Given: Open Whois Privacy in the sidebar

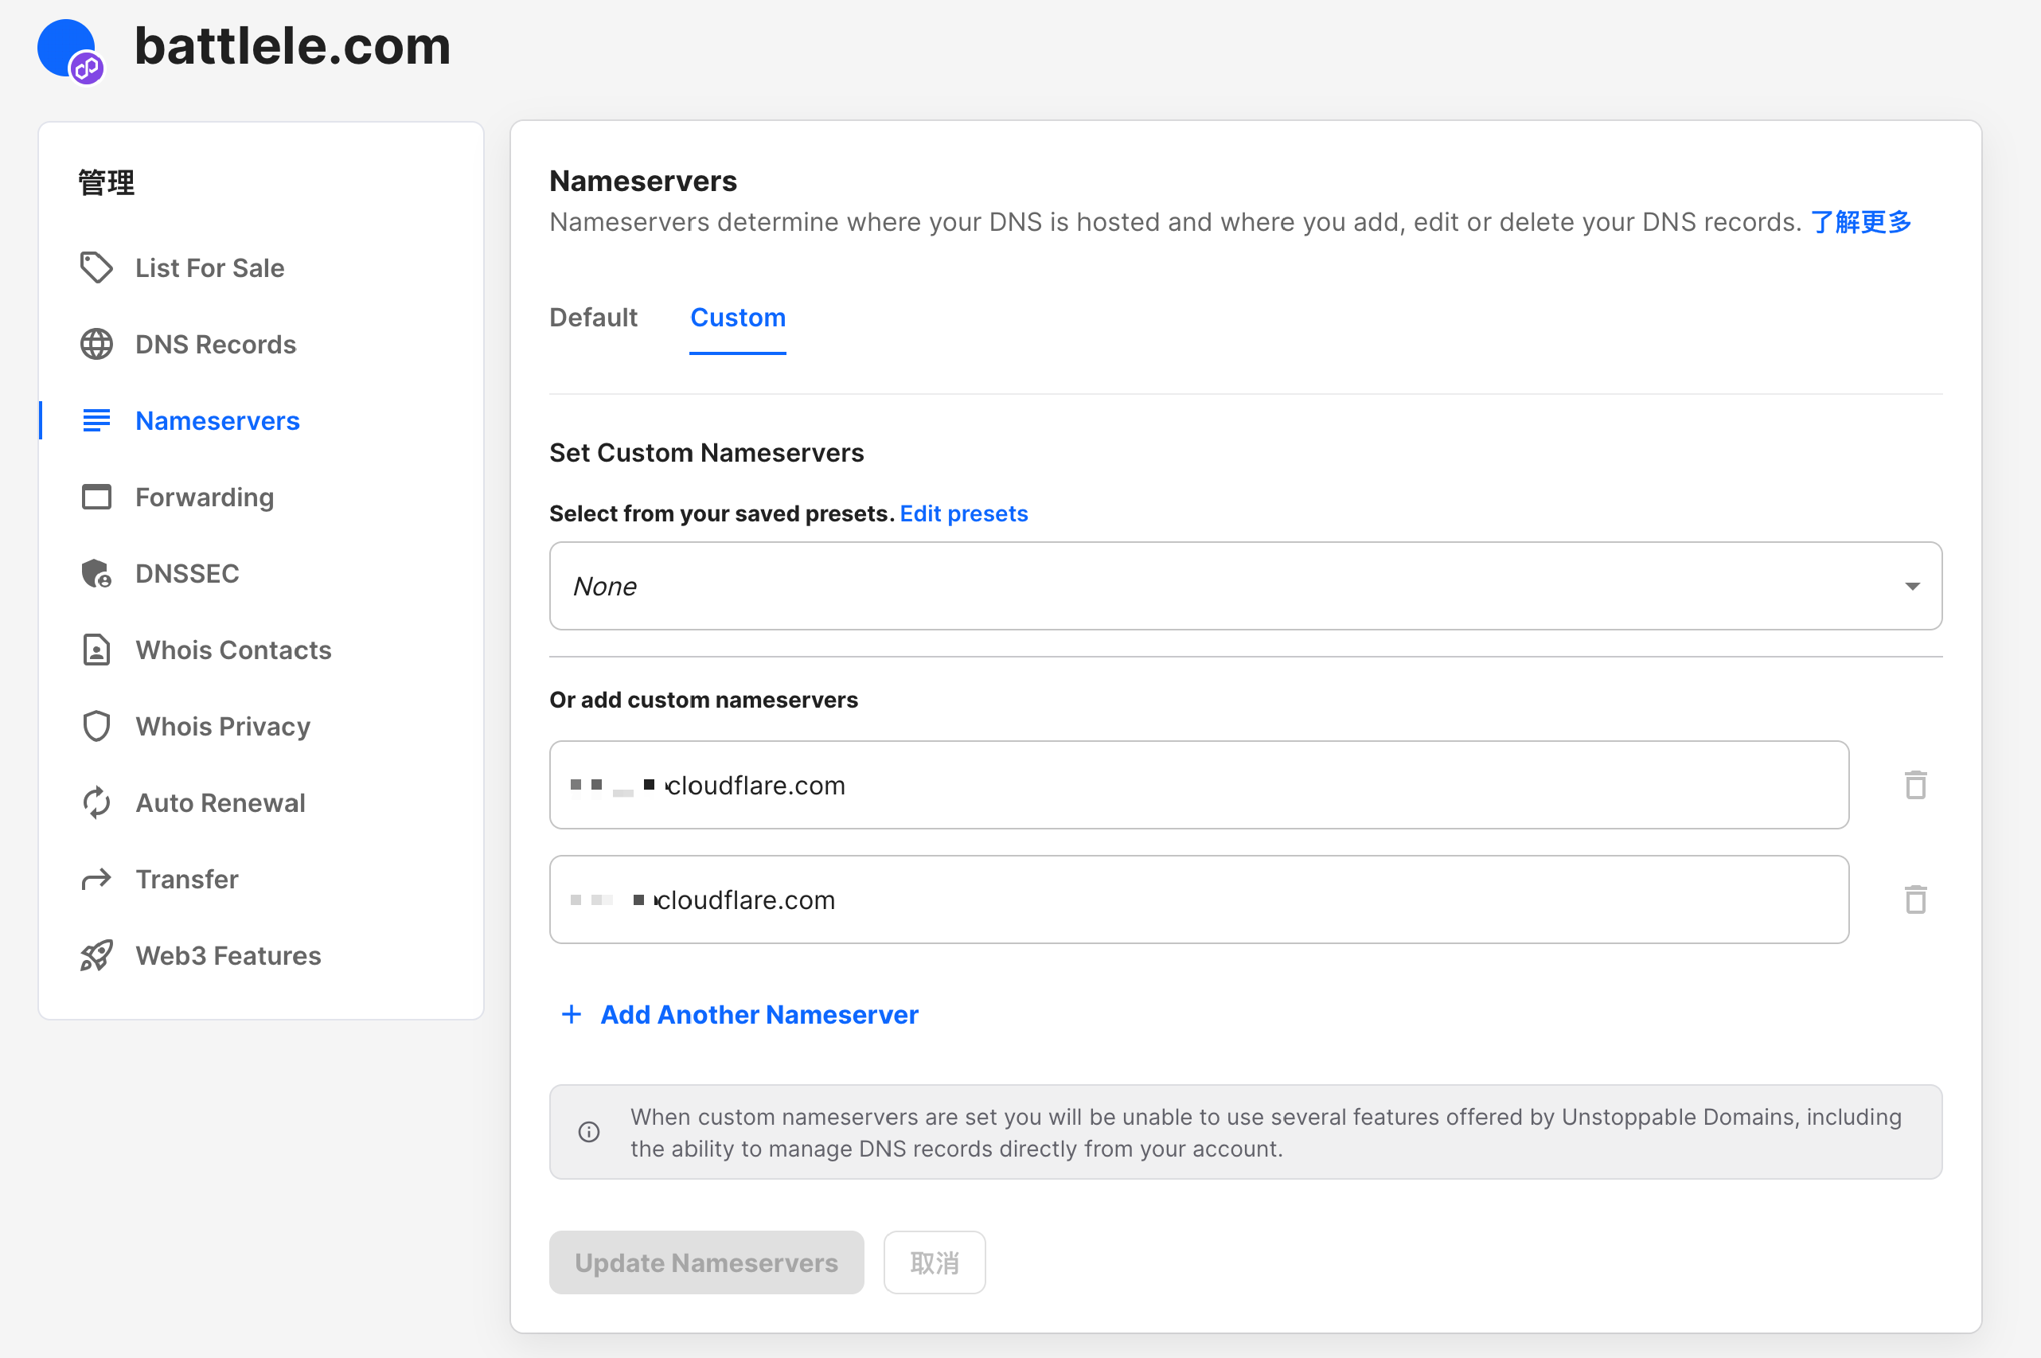Looking at the screenshot, I should (223, 726).
